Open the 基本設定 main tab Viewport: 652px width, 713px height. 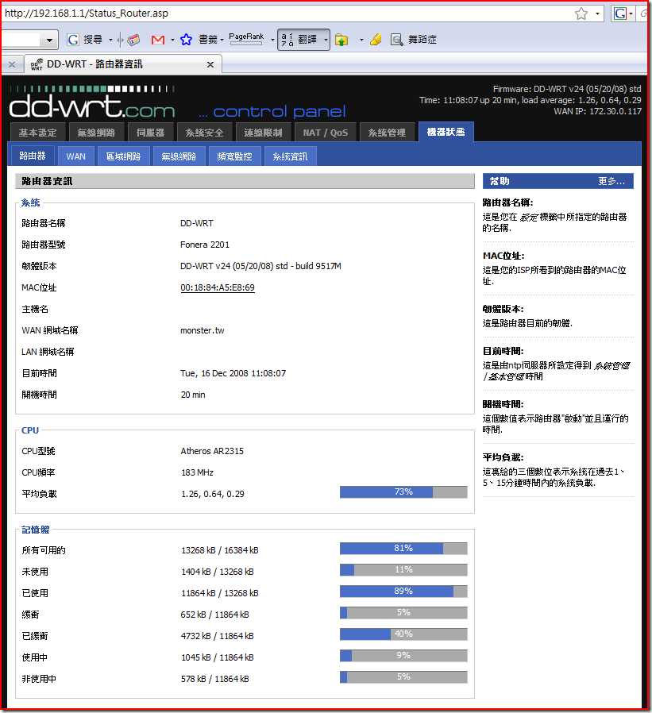coord(38,133)
